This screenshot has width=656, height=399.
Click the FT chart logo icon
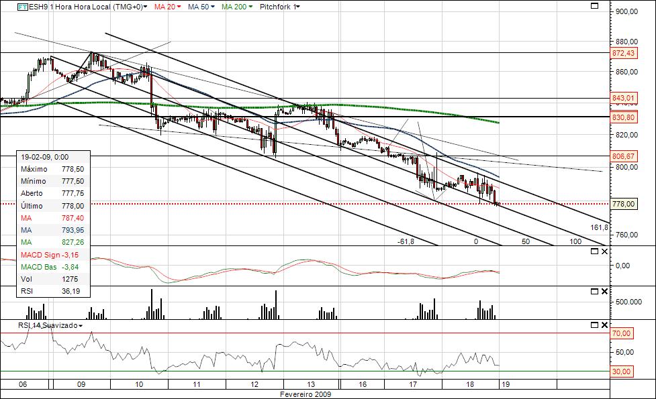tap(23, 7)
